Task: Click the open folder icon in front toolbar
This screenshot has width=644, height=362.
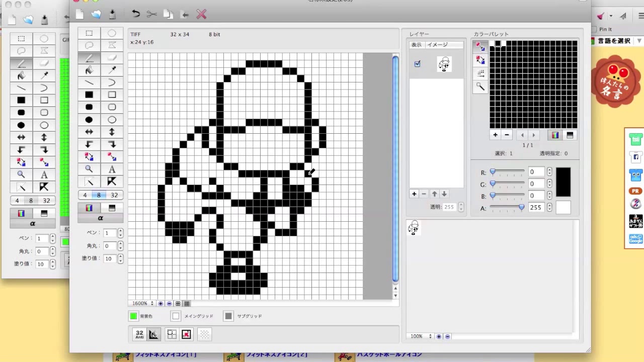Action: pyautogui.click(x=96, y=14)
